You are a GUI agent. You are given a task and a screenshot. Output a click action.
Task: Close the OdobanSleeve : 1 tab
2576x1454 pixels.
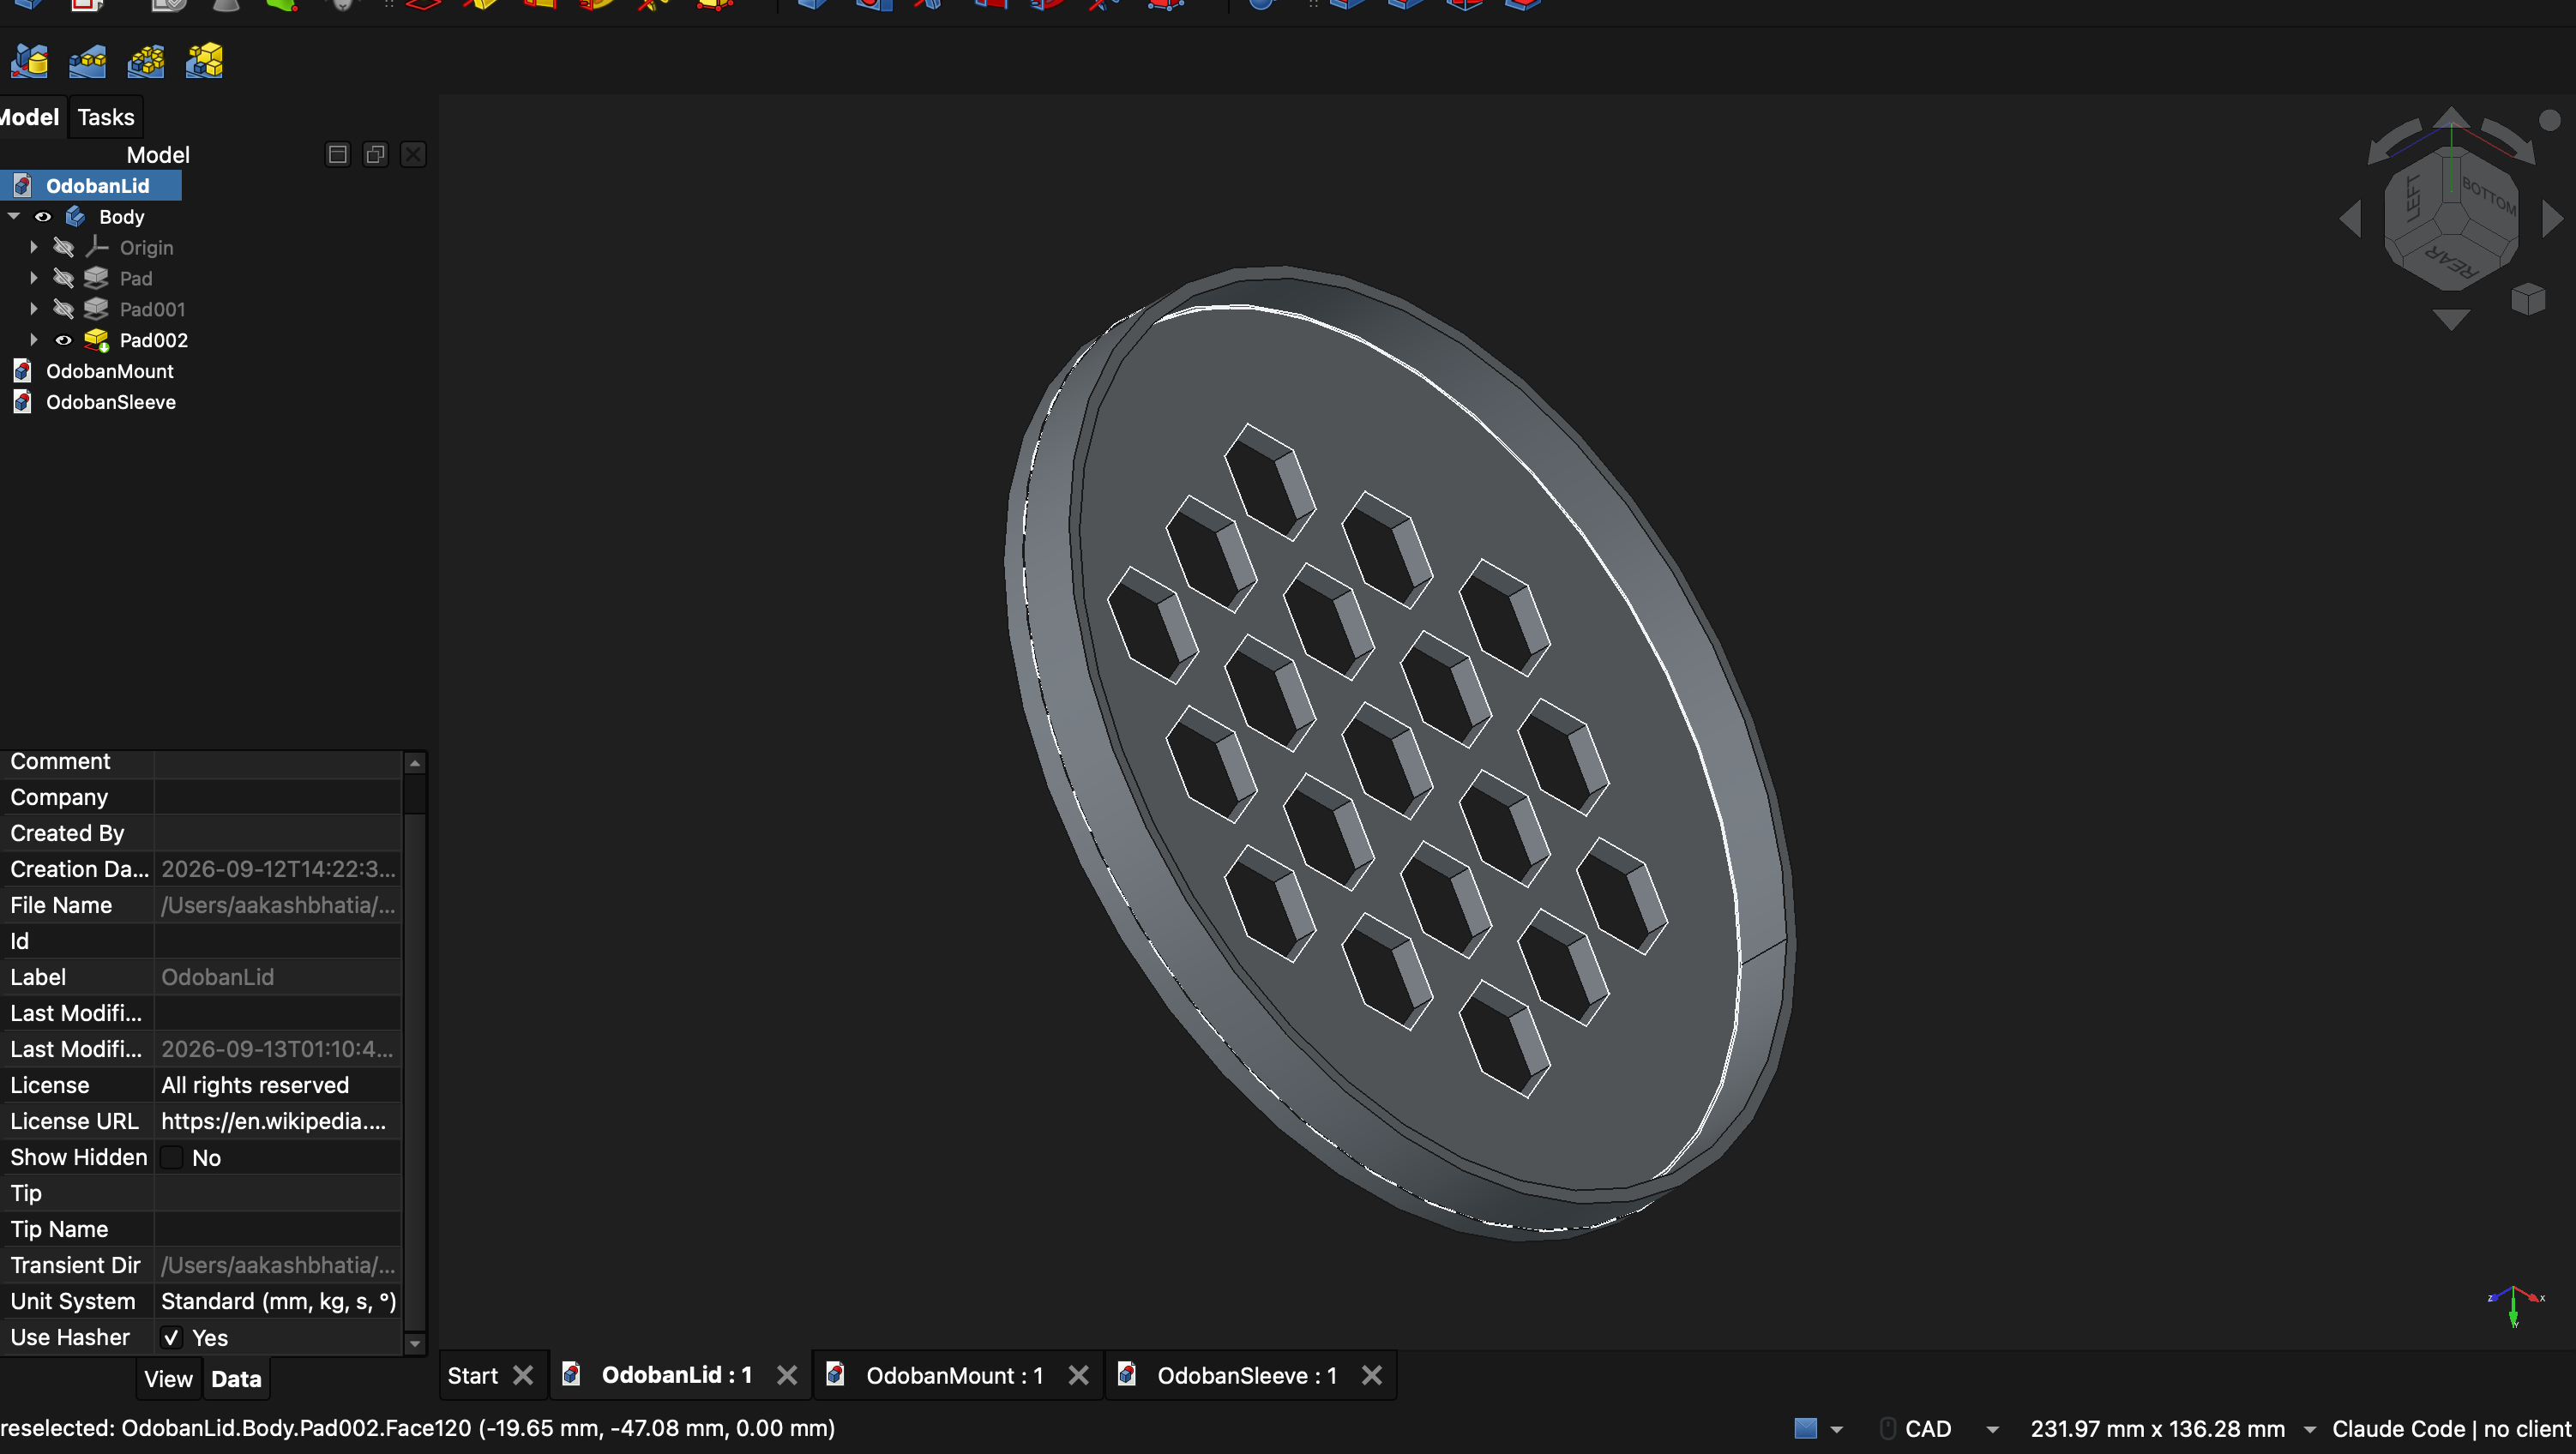1372,1376
